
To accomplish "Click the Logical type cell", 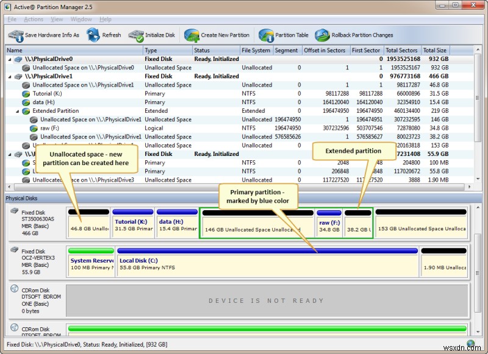I will click(154, 129).
